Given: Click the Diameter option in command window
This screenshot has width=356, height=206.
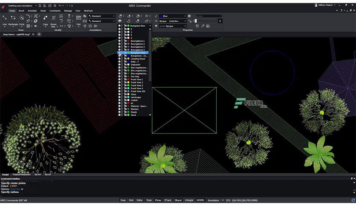Looking at the screenshot, I should [15, 189].
